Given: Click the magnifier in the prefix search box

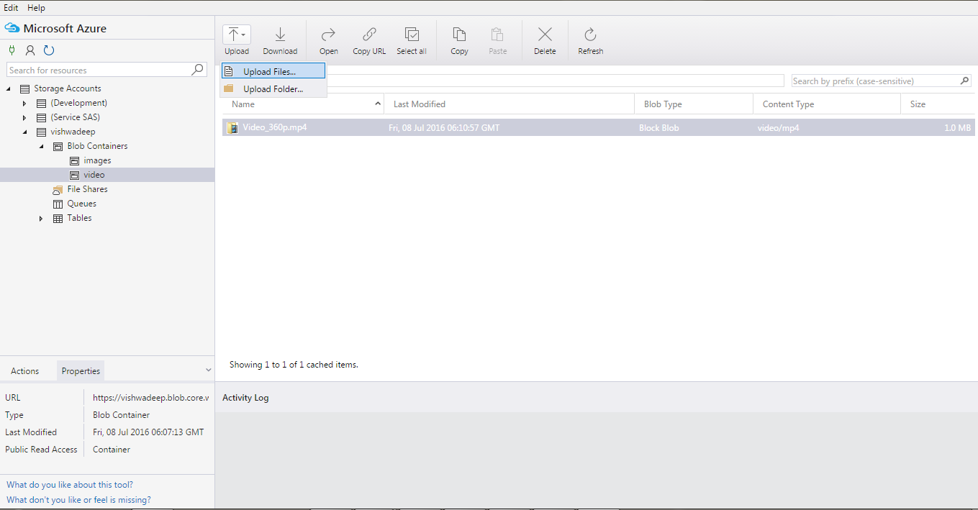Looking at the screenshot, I should tap(965, 81).
